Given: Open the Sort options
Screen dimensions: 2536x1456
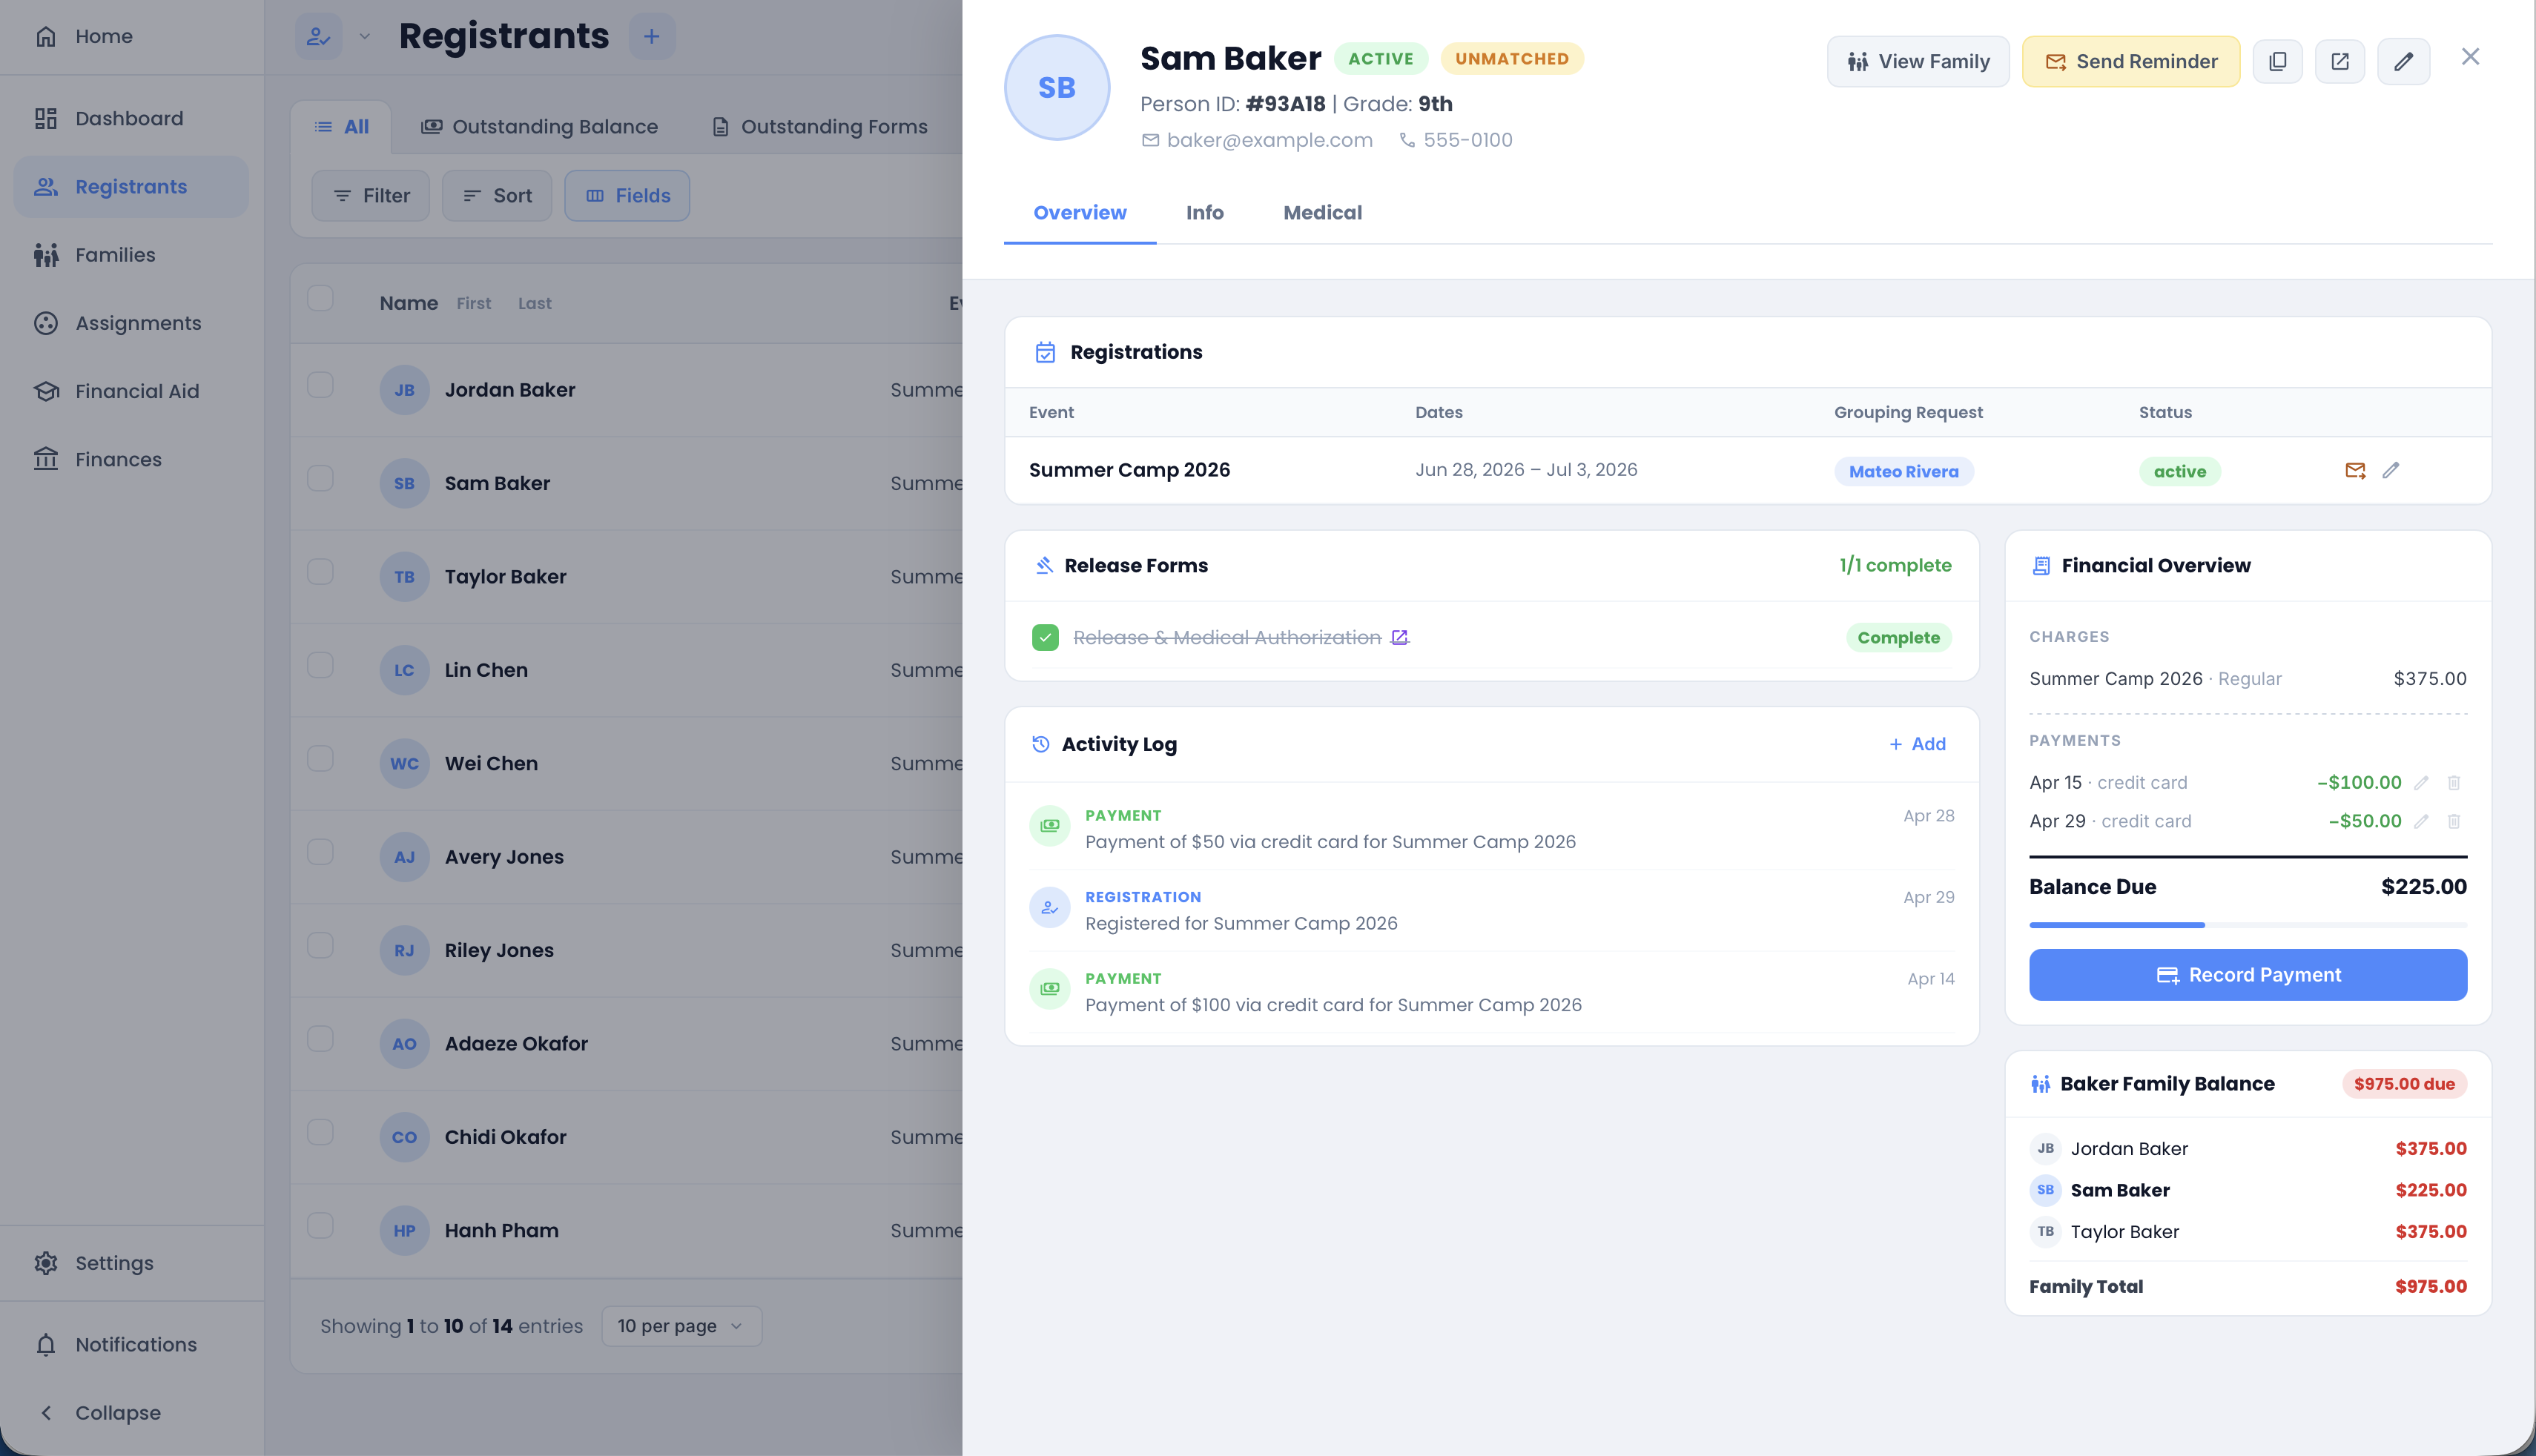Looking at the screenshot, I should tap(497, 196).
